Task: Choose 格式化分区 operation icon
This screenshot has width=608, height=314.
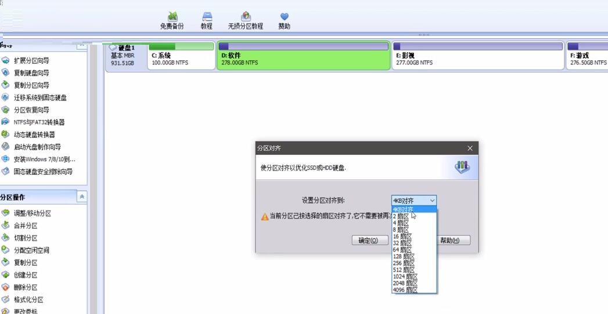Action: (5, 299)
